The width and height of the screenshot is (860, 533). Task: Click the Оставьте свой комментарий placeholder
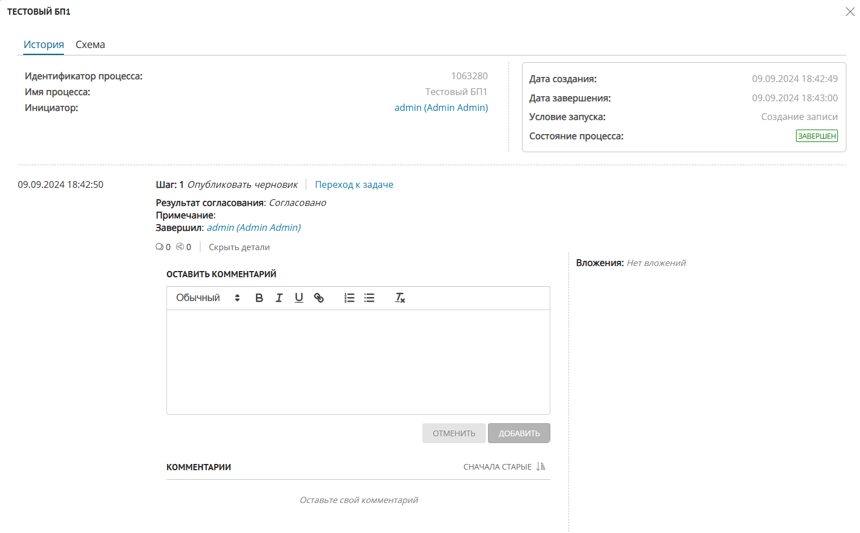358,500
